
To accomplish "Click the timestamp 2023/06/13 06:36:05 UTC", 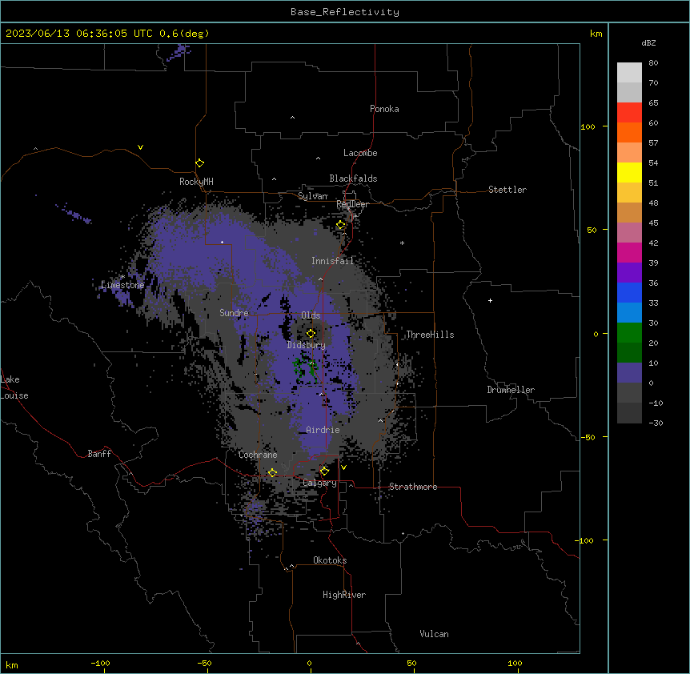I will (x=79, y=34).
